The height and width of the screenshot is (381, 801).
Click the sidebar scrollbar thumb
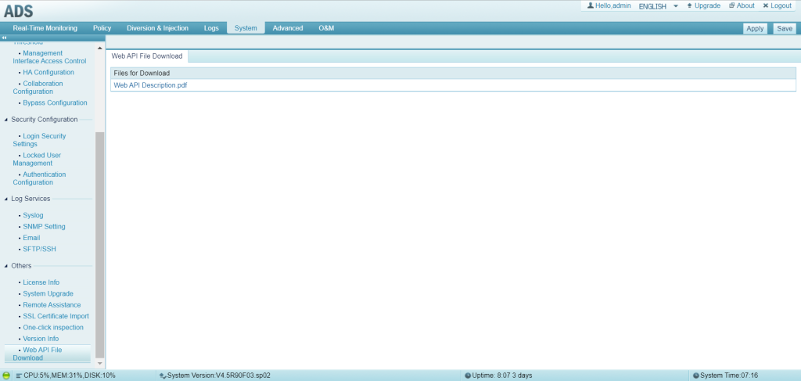coord(99,245)
